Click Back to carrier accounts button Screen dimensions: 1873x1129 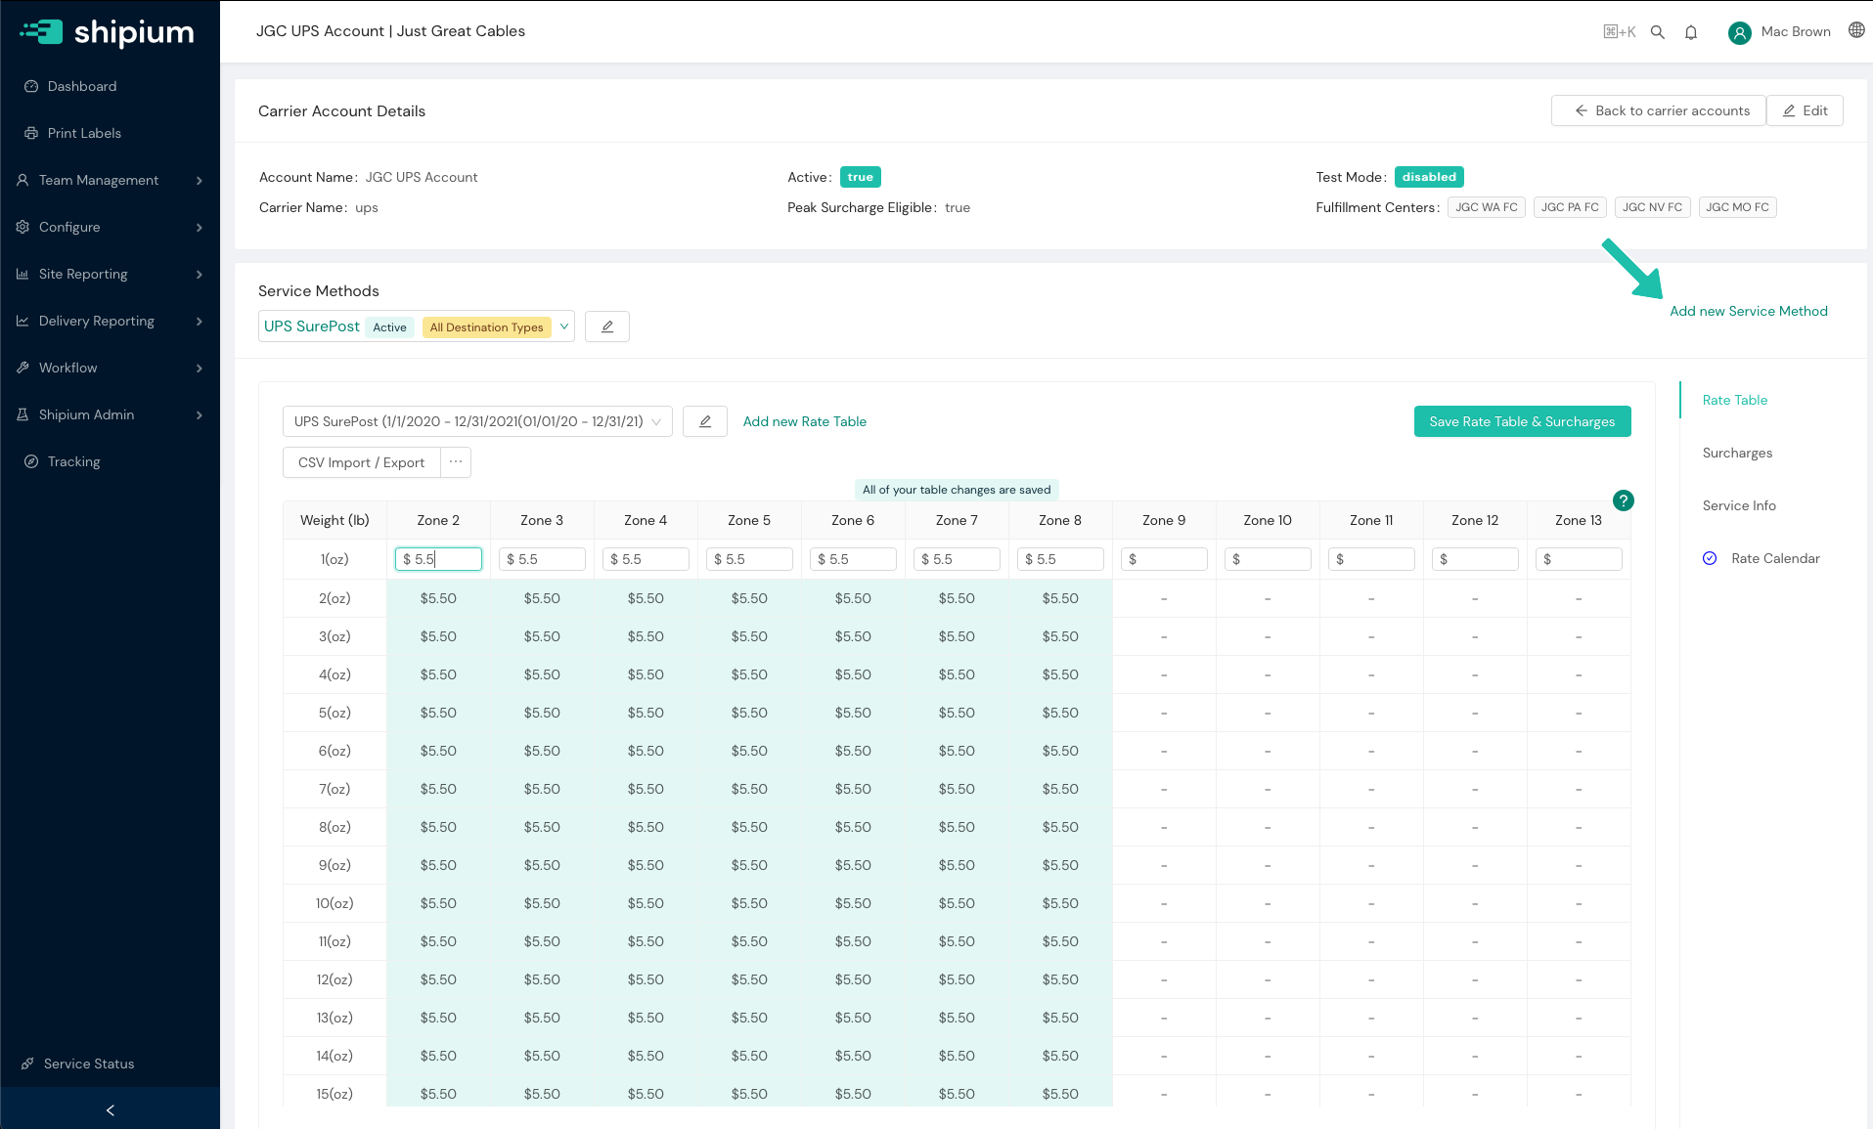coord(1659,110)
